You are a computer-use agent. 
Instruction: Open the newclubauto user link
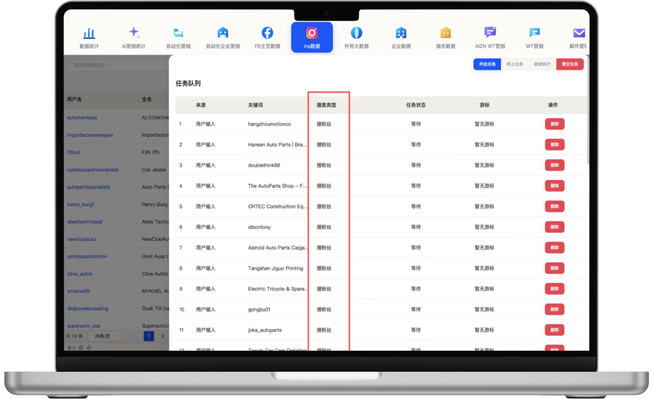81,239
